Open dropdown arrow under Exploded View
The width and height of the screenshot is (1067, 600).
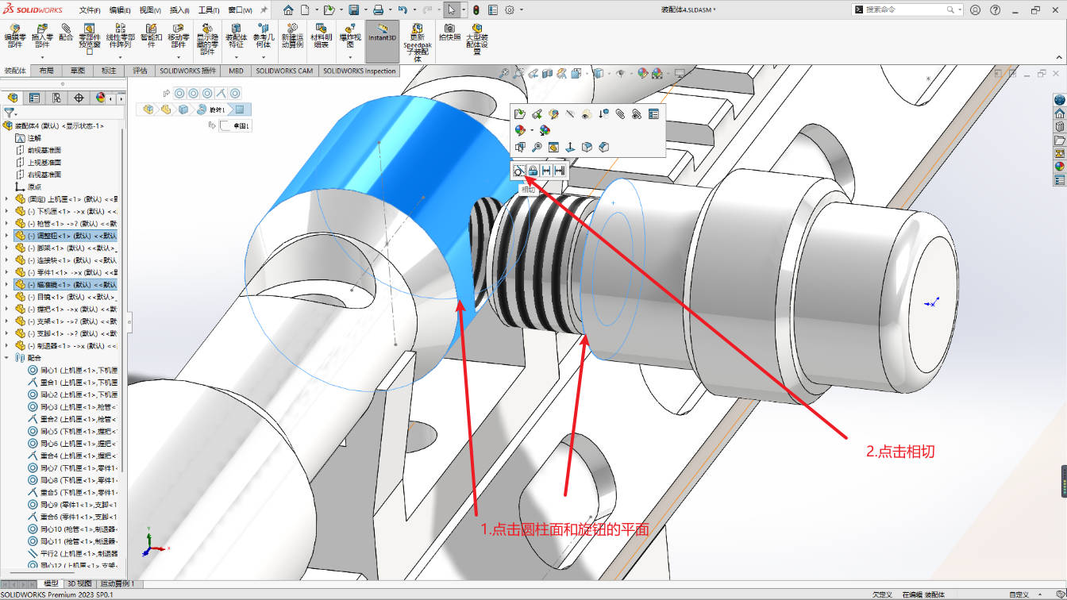click(349, 57)
